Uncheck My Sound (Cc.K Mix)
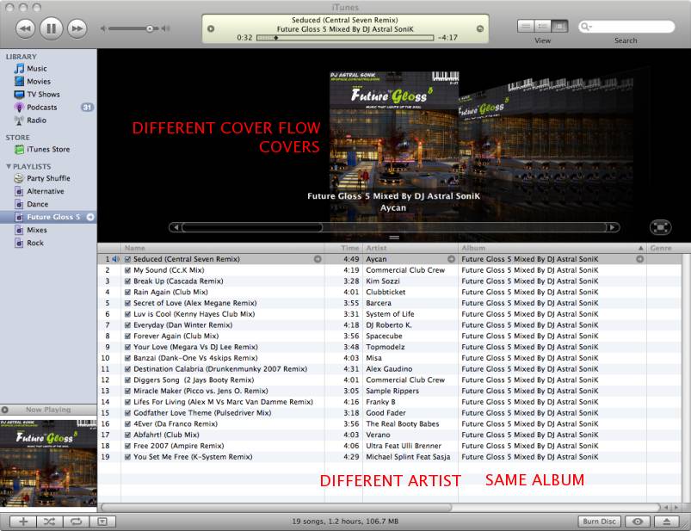The image size is (691, 531). point(128,270)
